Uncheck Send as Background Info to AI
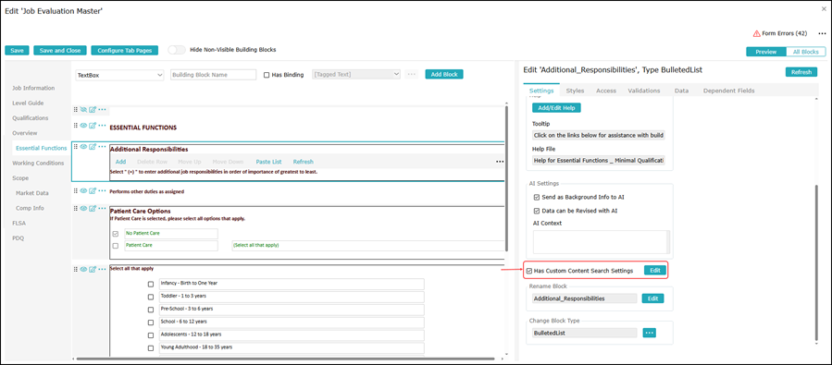This screenshot has width=832, height=365. (x=537, y=197)
